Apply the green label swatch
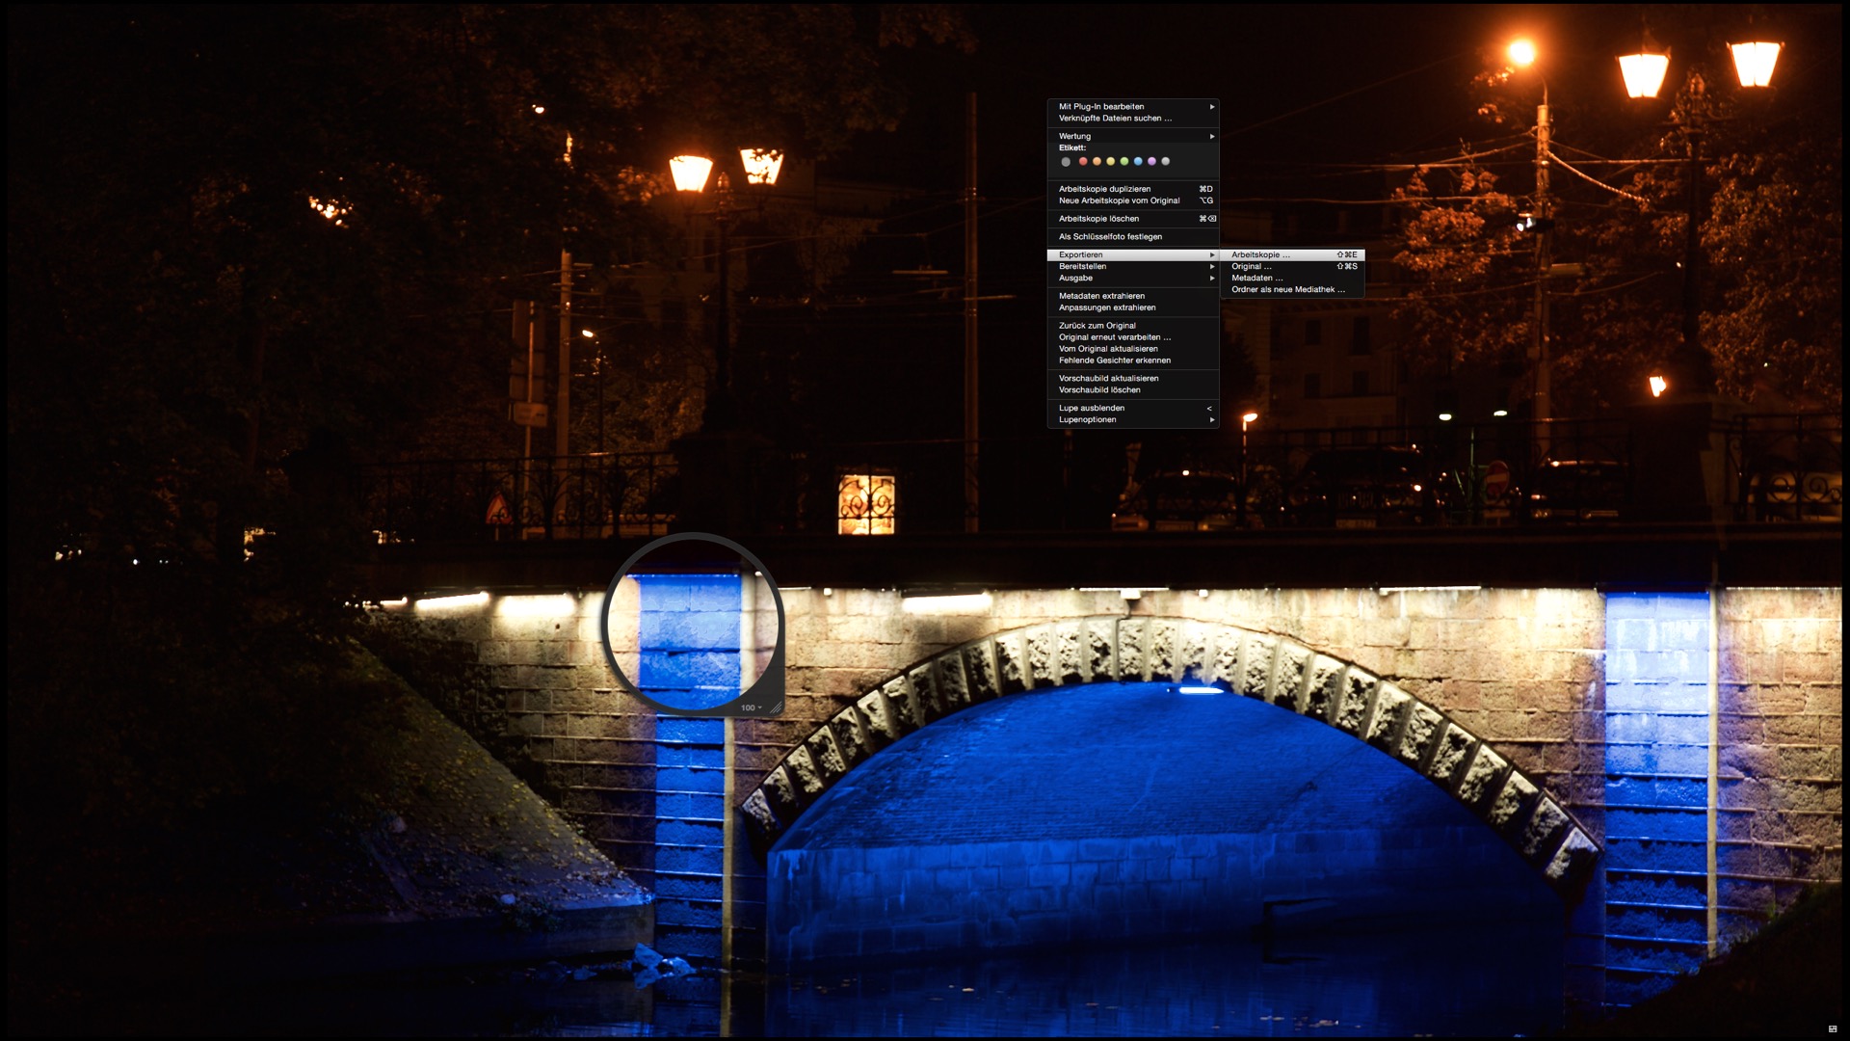1850x1041 pixels. tap(1123, 161)
